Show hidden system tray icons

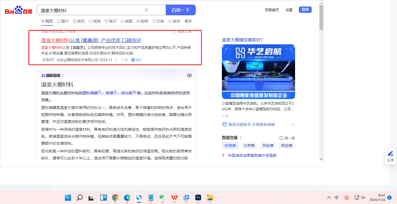point(329,198)
